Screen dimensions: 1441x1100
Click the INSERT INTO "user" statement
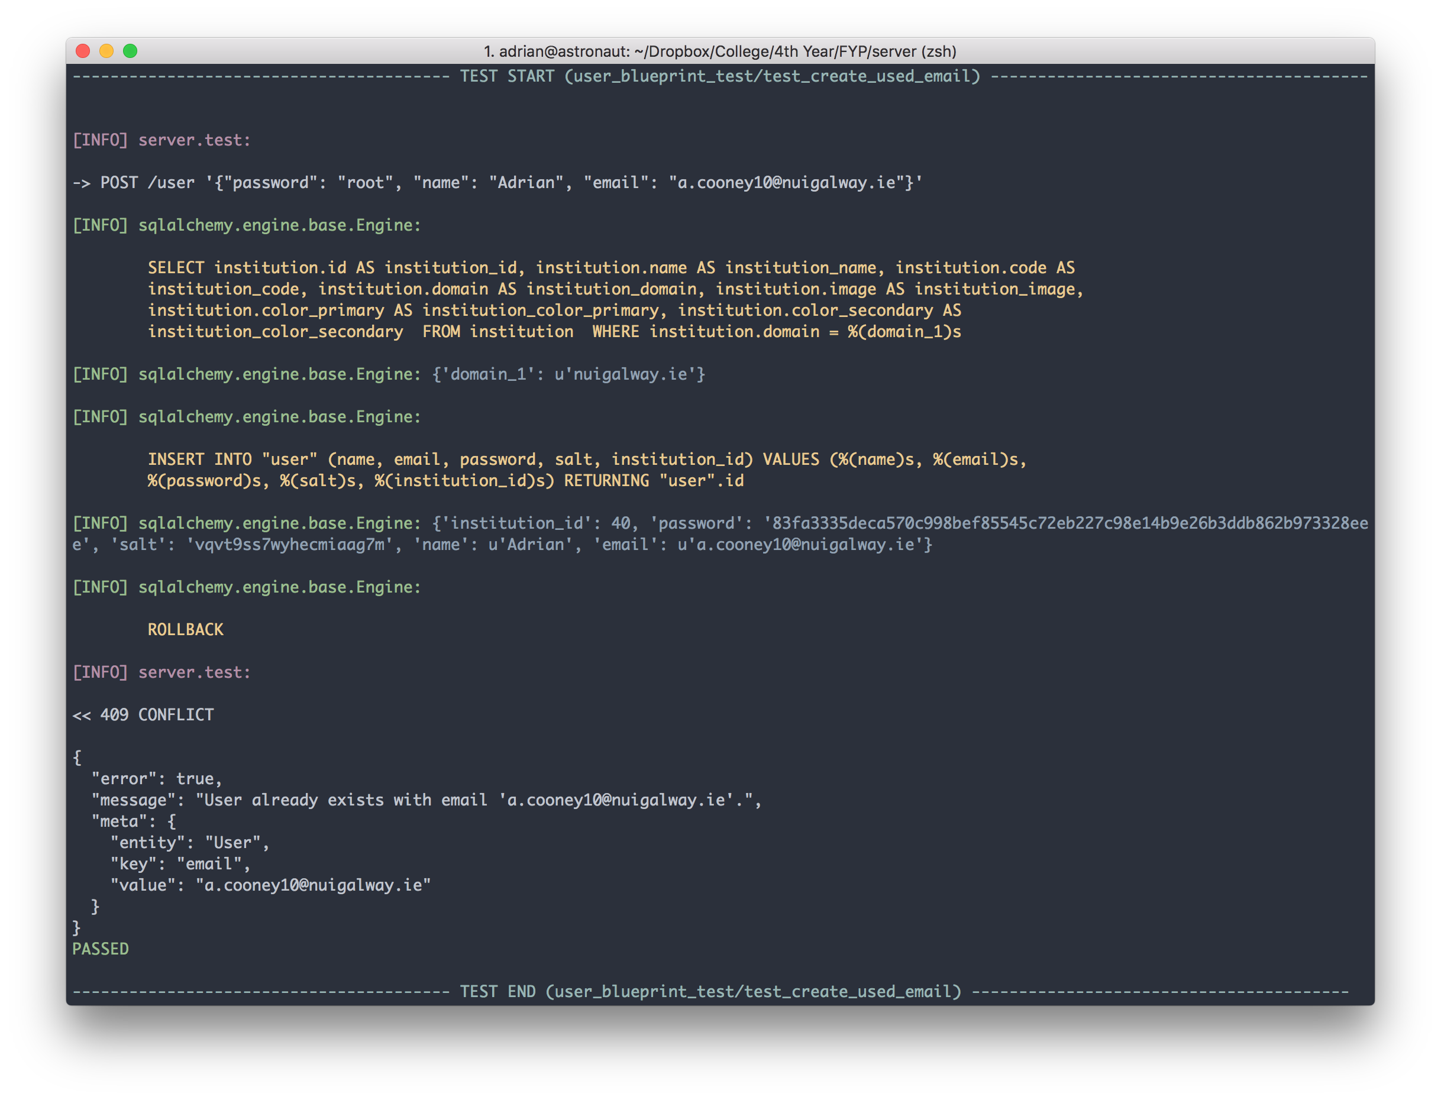pyautogui.click(x=586, y=460)
